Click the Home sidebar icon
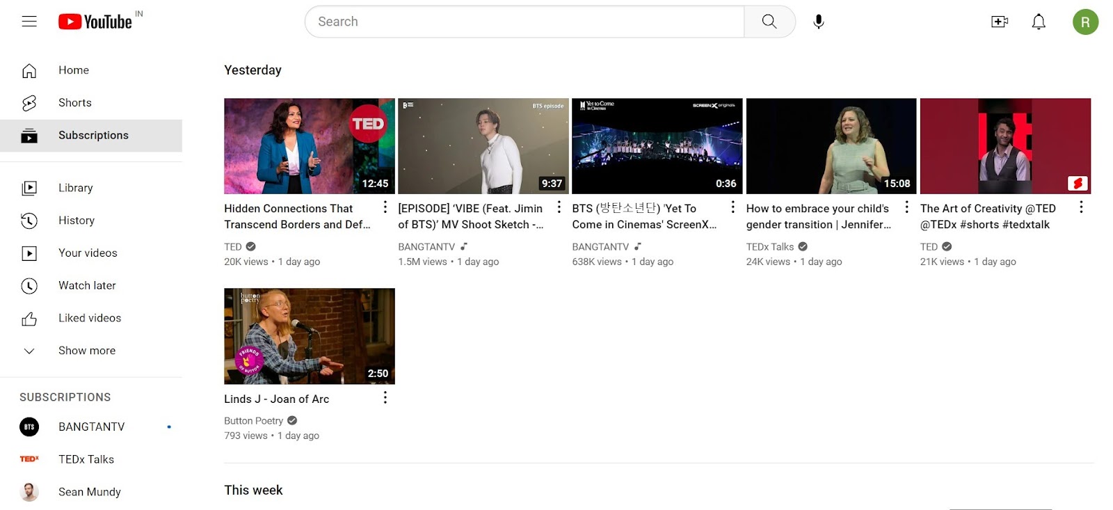The height and width of the screenshot is (510, 1113). coord(29,70)
